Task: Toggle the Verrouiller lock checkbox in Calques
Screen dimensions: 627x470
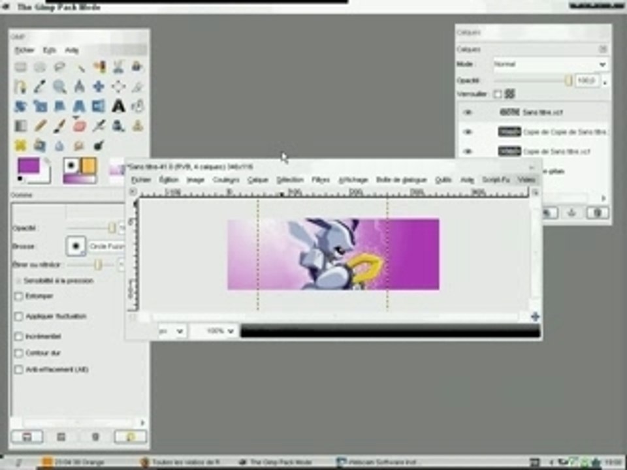Action: click(x=498, y=94)
